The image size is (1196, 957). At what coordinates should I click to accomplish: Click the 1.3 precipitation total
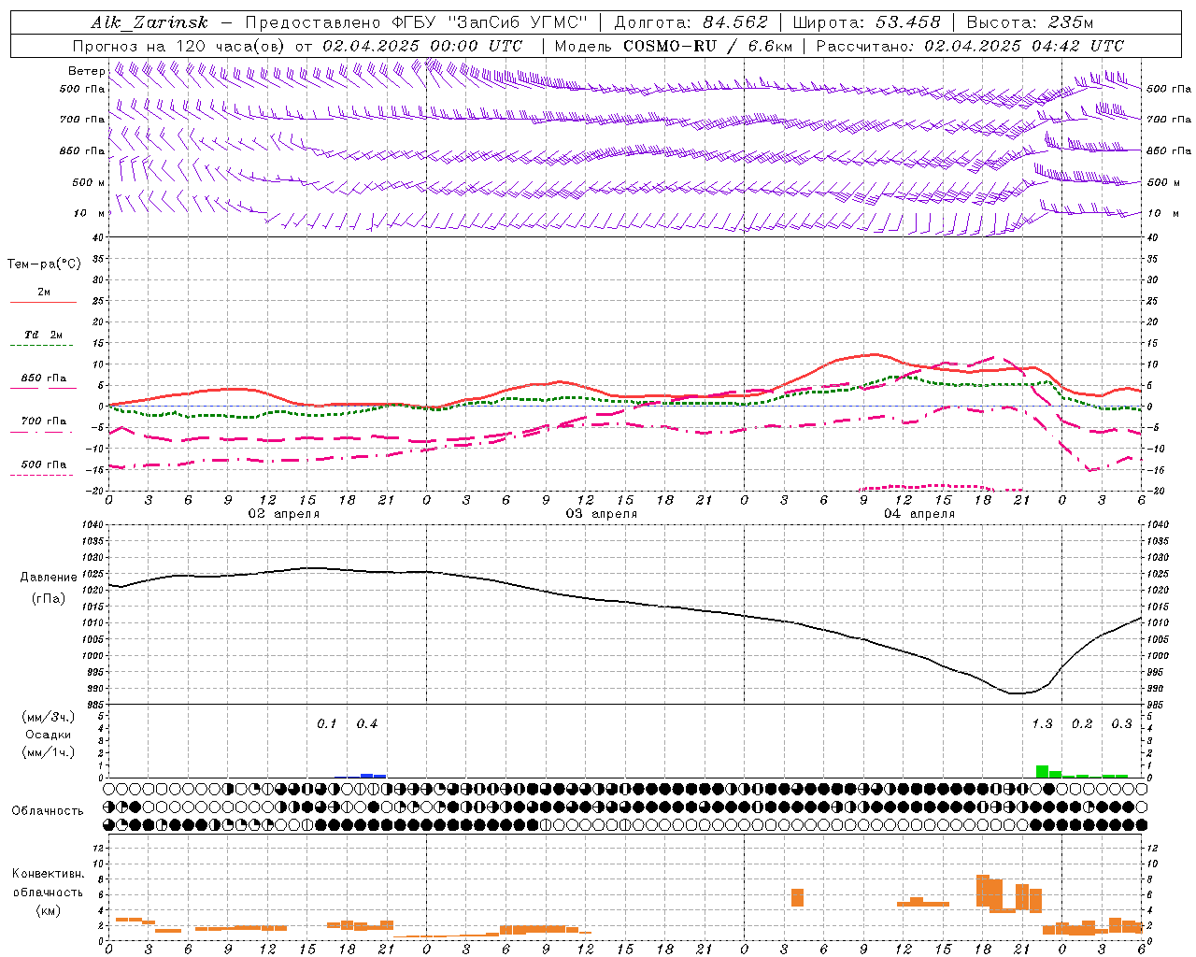(1042, 723)
